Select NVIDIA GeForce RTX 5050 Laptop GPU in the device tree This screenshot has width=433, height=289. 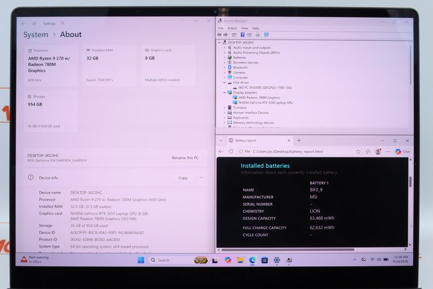(263, 103)
